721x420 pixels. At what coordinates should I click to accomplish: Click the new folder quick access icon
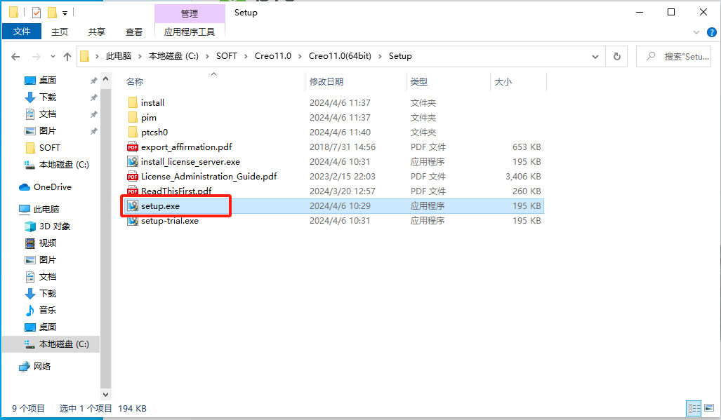[x=53, y=13]
